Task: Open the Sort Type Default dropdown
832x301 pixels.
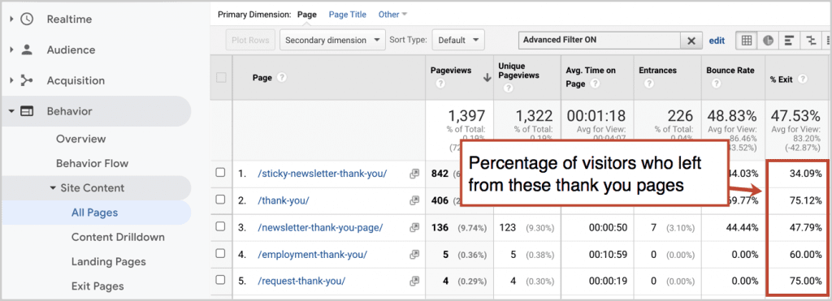Action: tap(458, 41)
